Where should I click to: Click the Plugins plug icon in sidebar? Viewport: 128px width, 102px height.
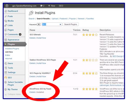click(6, 44)
